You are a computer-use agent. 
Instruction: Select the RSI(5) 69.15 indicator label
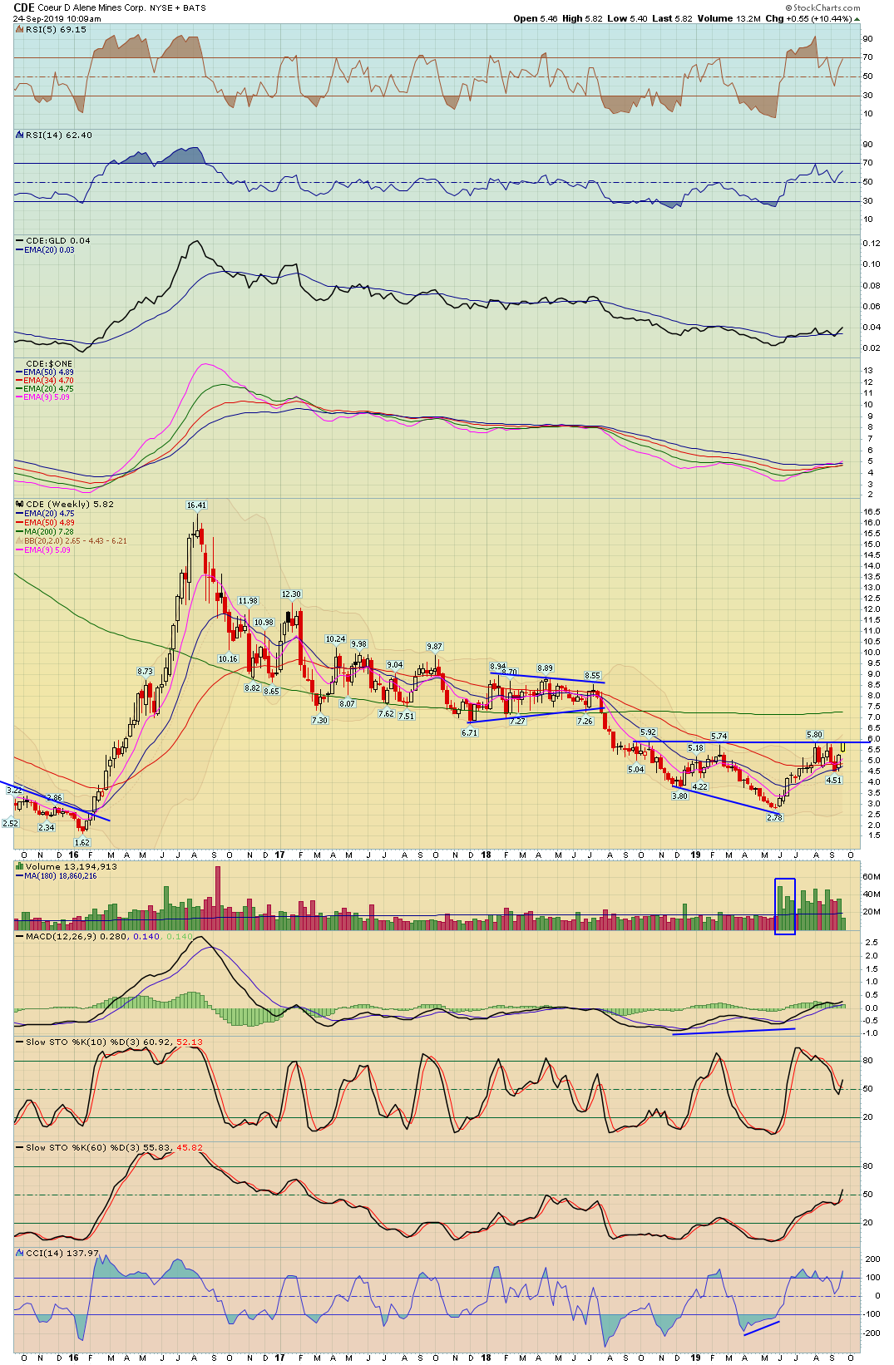56,29
